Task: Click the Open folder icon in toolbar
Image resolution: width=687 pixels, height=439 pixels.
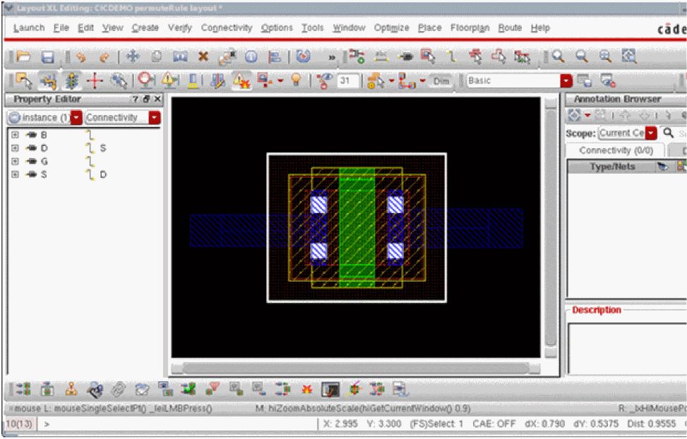Action: [x=23, y=57]
